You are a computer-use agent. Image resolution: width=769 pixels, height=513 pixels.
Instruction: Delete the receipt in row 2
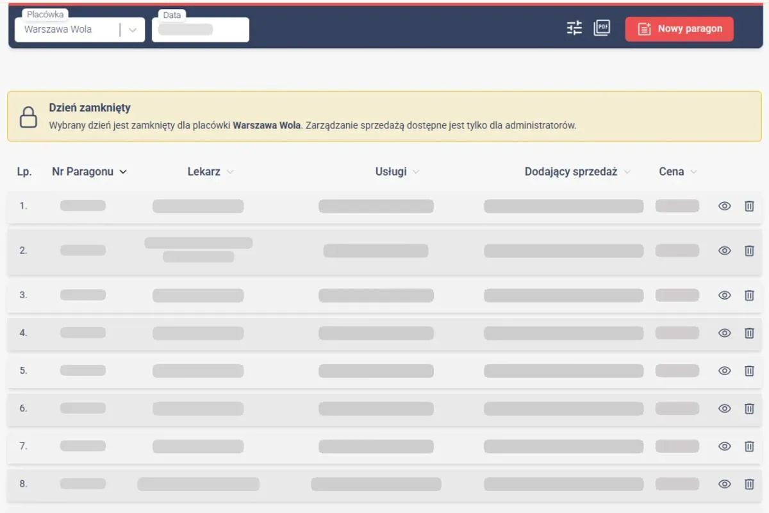[x=749, y=251]
